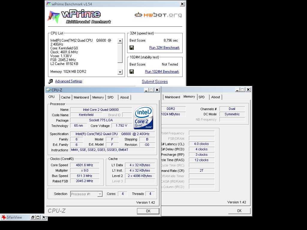Click the Package Socket 775 LGA field
This screenshot has height=230, width=307.
pyautogui.click(x=101, y=120)
